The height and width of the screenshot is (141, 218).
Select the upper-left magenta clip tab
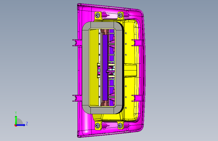(x=77, y=43)
